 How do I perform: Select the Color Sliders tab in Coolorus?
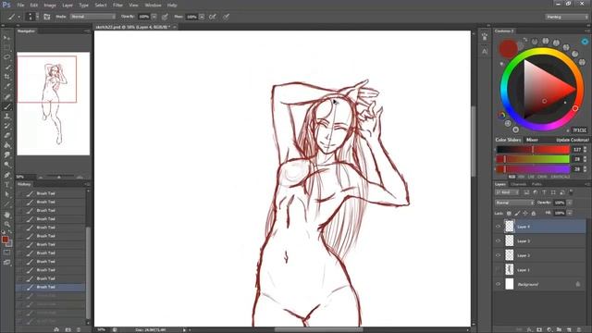pos(508,140)
